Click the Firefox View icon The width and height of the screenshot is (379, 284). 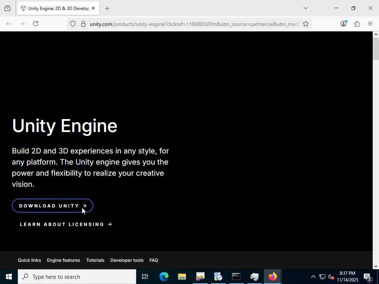coord(7,8)
